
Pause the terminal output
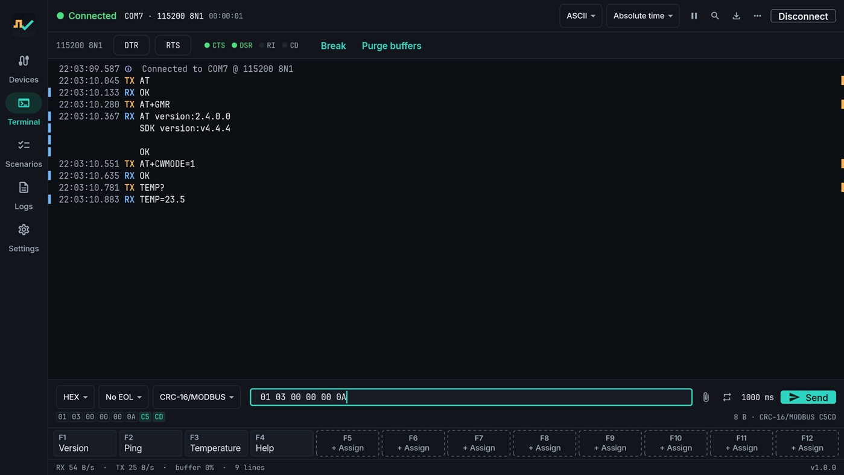pos(694,16)
